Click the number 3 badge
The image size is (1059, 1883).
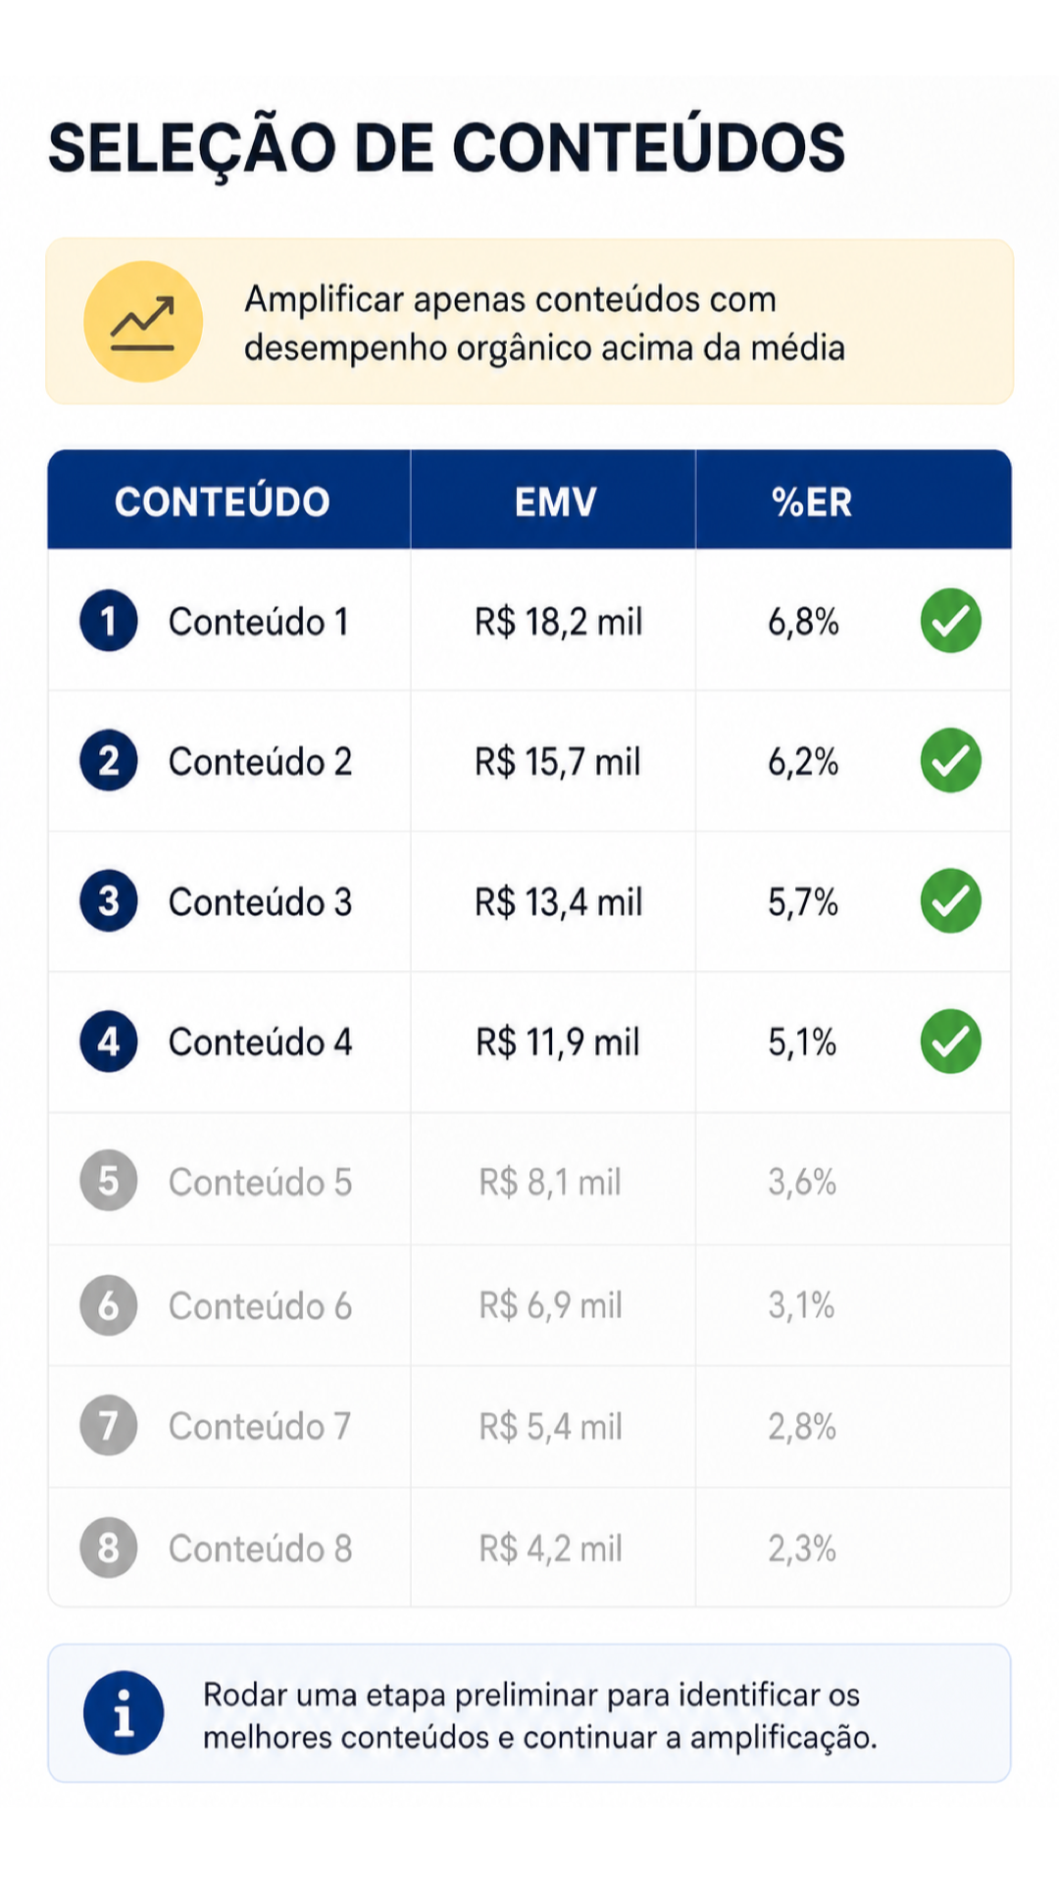[x=109, y=901]
